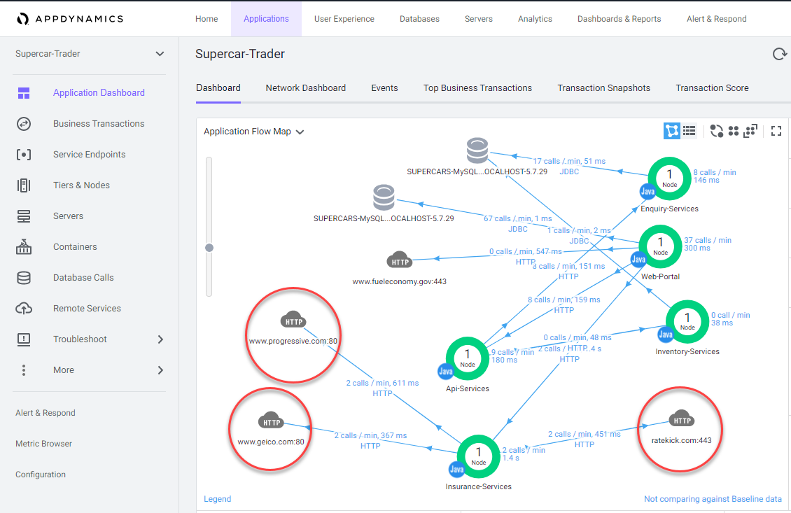Expand the More submenu arrow
Image resolution: width=791 pixels, height=513 pixels.
[160, 370]
